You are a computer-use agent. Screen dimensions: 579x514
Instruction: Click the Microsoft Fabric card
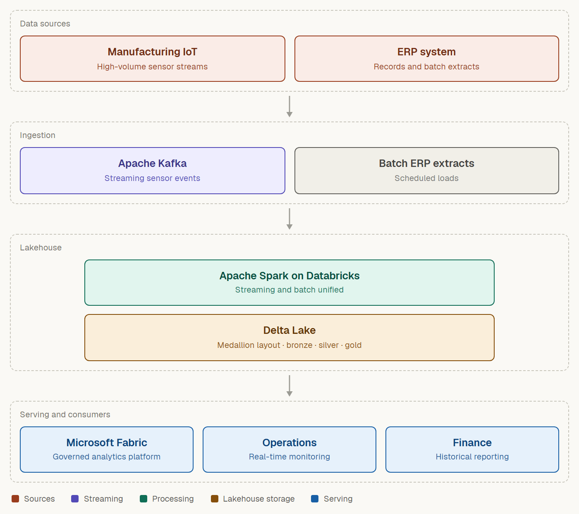point(107,450)
